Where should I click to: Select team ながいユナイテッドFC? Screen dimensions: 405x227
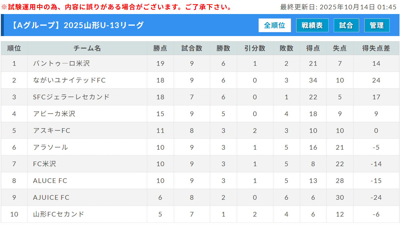point(69,80)
